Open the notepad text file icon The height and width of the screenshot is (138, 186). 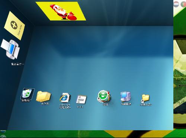coord(81,99)
